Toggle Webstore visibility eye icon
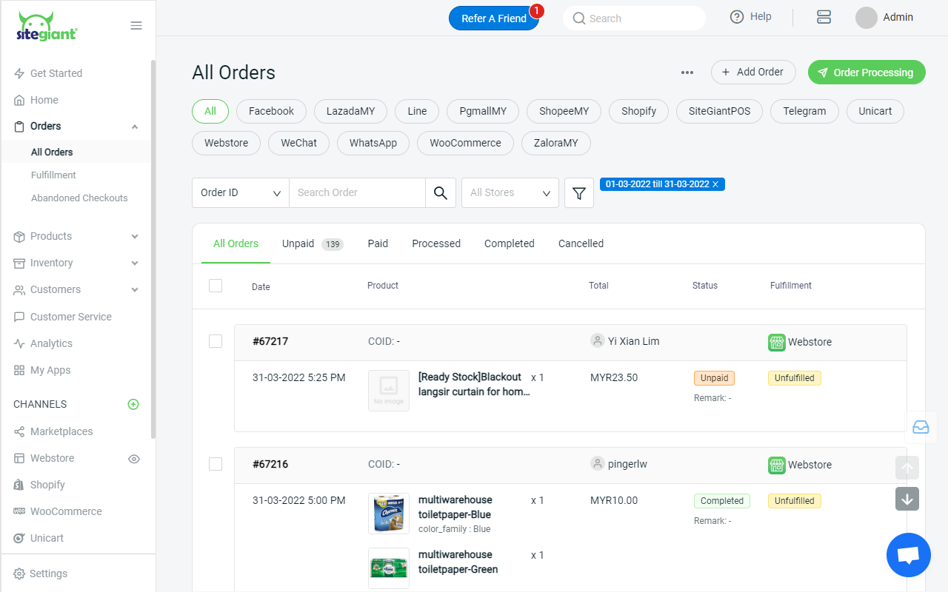The height and width of the screenshot is (592, 948). pyautogui.click(x=134, y=459)
